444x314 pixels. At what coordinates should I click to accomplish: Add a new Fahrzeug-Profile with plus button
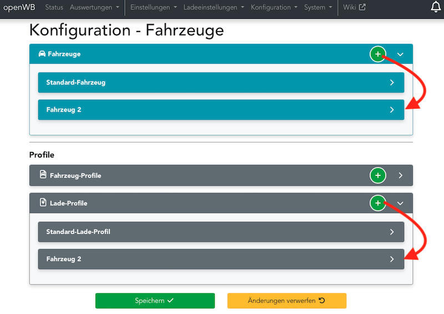[377, 175]
